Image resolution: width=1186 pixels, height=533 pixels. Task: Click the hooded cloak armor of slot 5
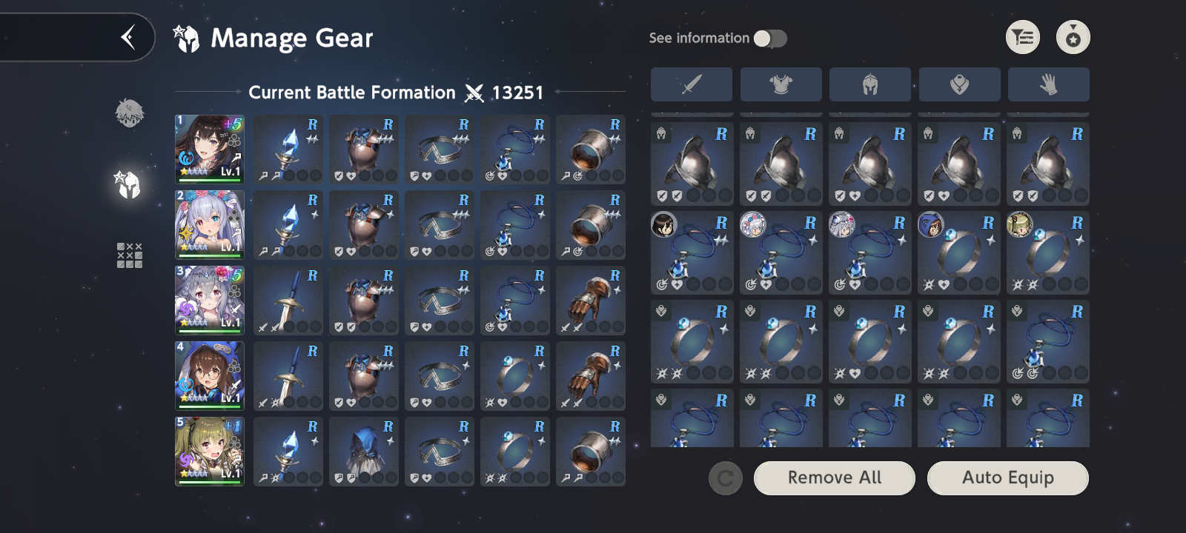(x=364, y=451)
